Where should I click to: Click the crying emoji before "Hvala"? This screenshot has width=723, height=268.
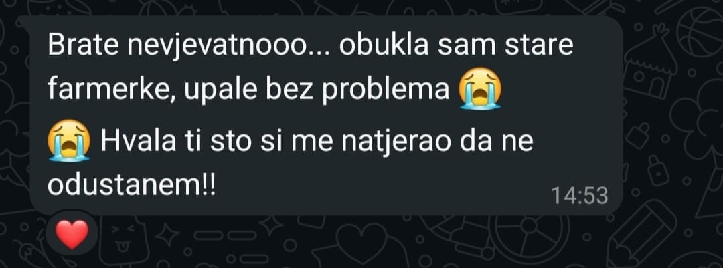pos(69,140)
